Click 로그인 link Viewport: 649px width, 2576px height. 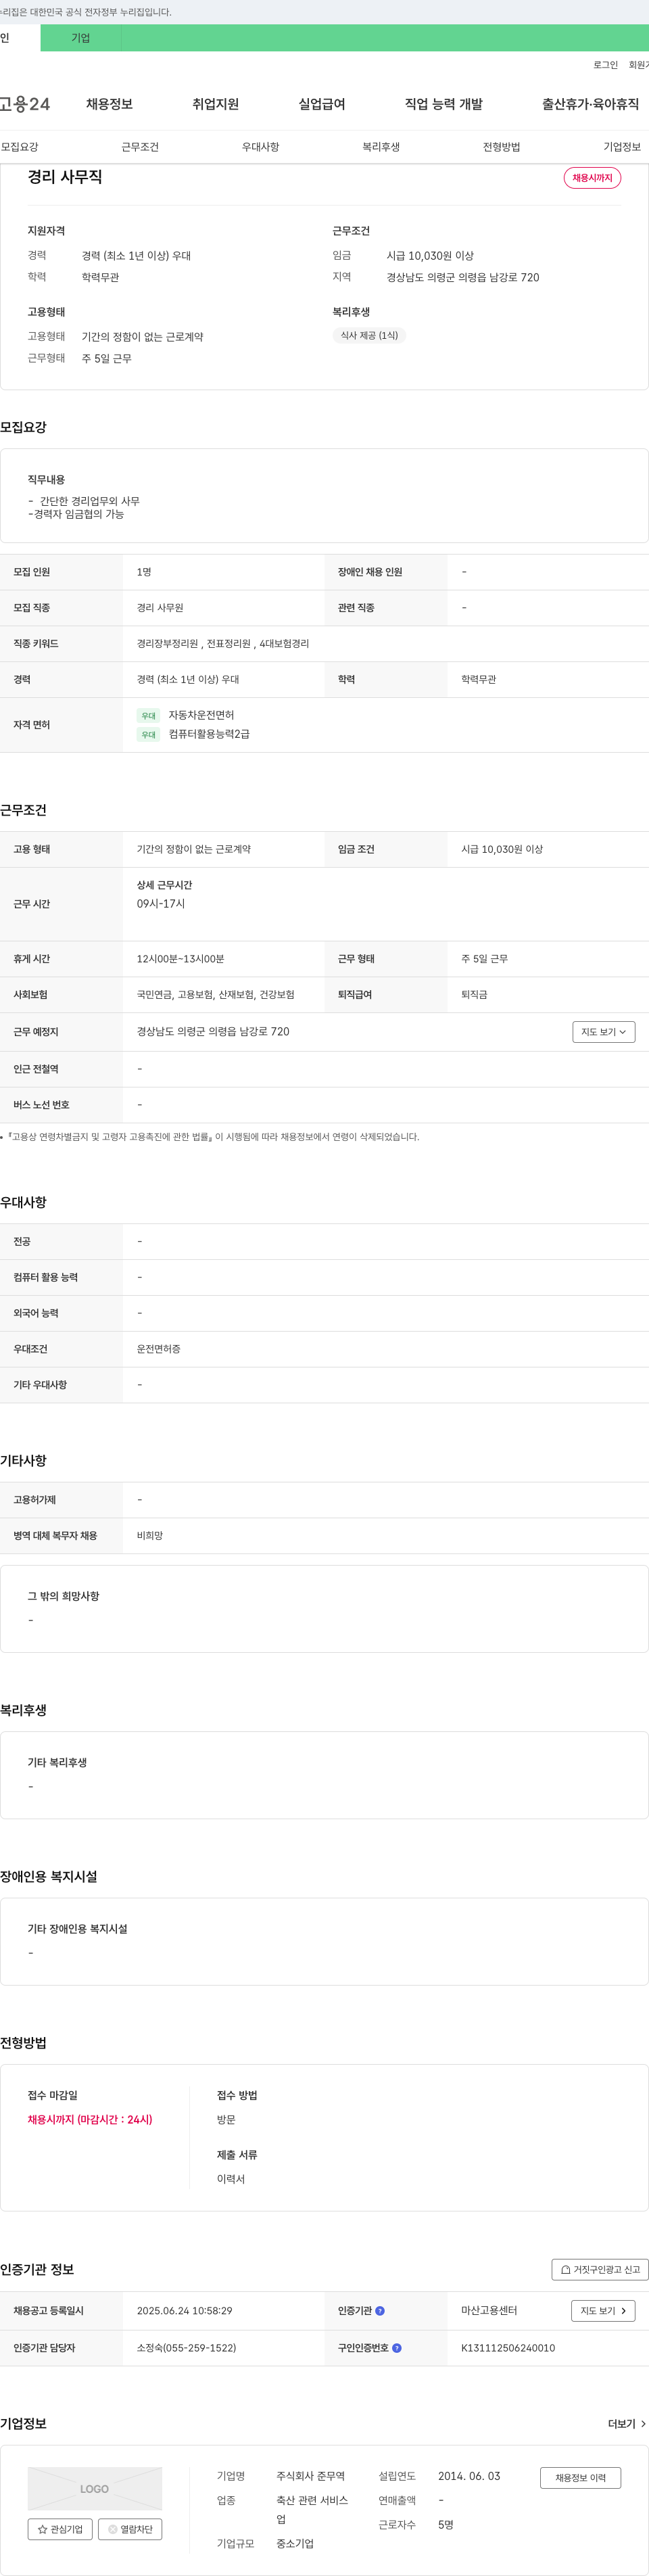pos(605,65)
